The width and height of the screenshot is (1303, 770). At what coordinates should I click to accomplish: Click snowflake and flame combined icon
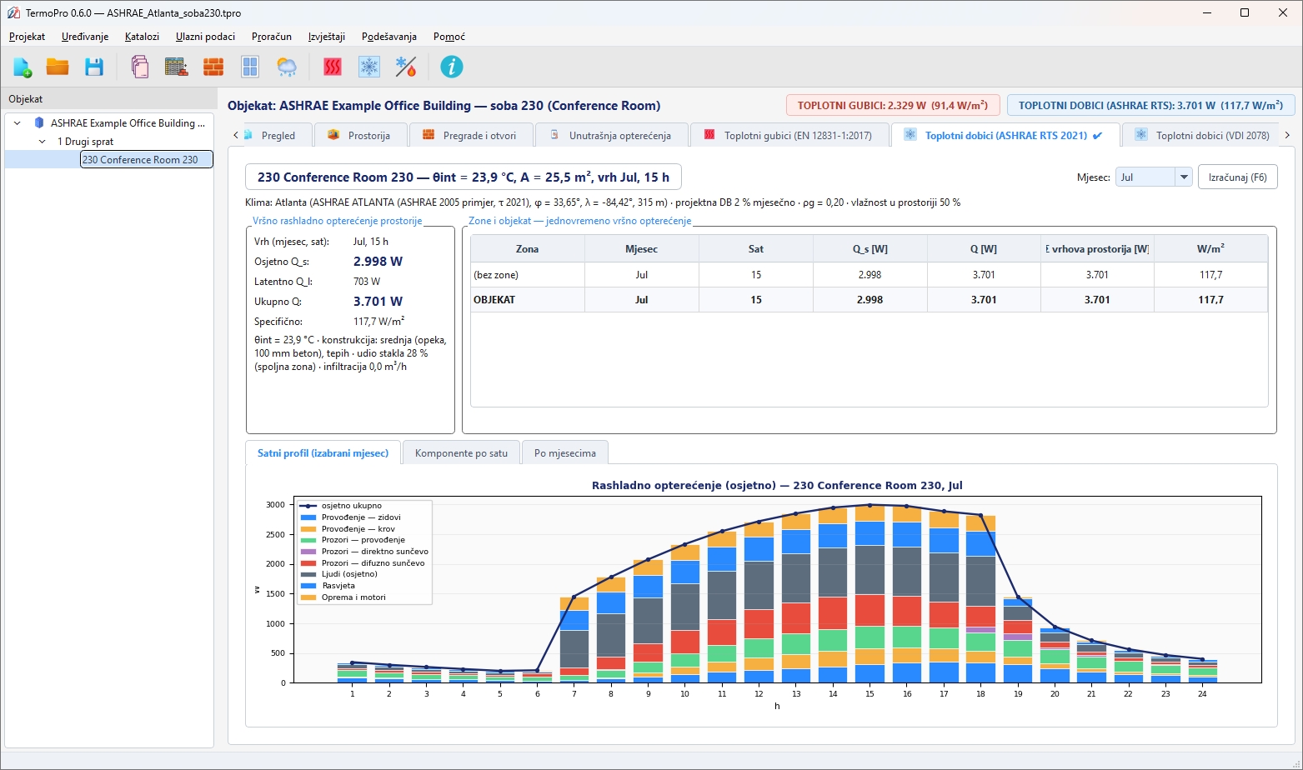pos(406,67)
